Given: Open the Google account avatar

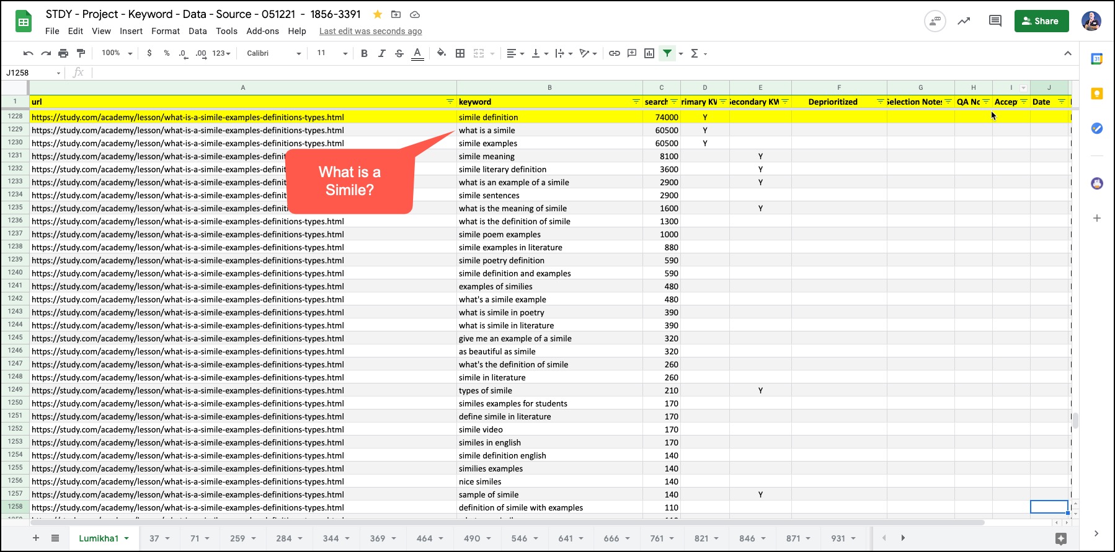Looking at the screenshot, I should (1091, 21).
